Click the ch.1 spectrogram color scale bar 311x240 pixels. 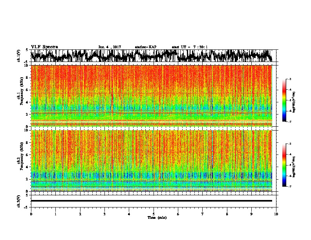284,100
